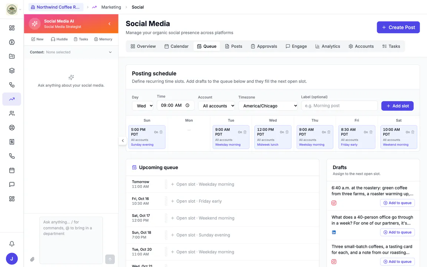Click the Add slot button
This screenshot has height=267, width=427.
(397, 106)
